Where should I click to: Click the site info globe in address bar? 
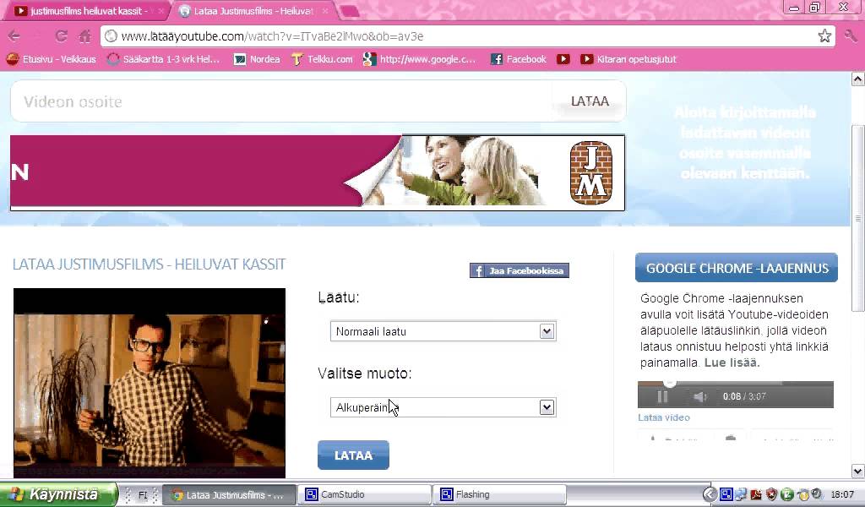pyautogui.click(x=111, y=36)
